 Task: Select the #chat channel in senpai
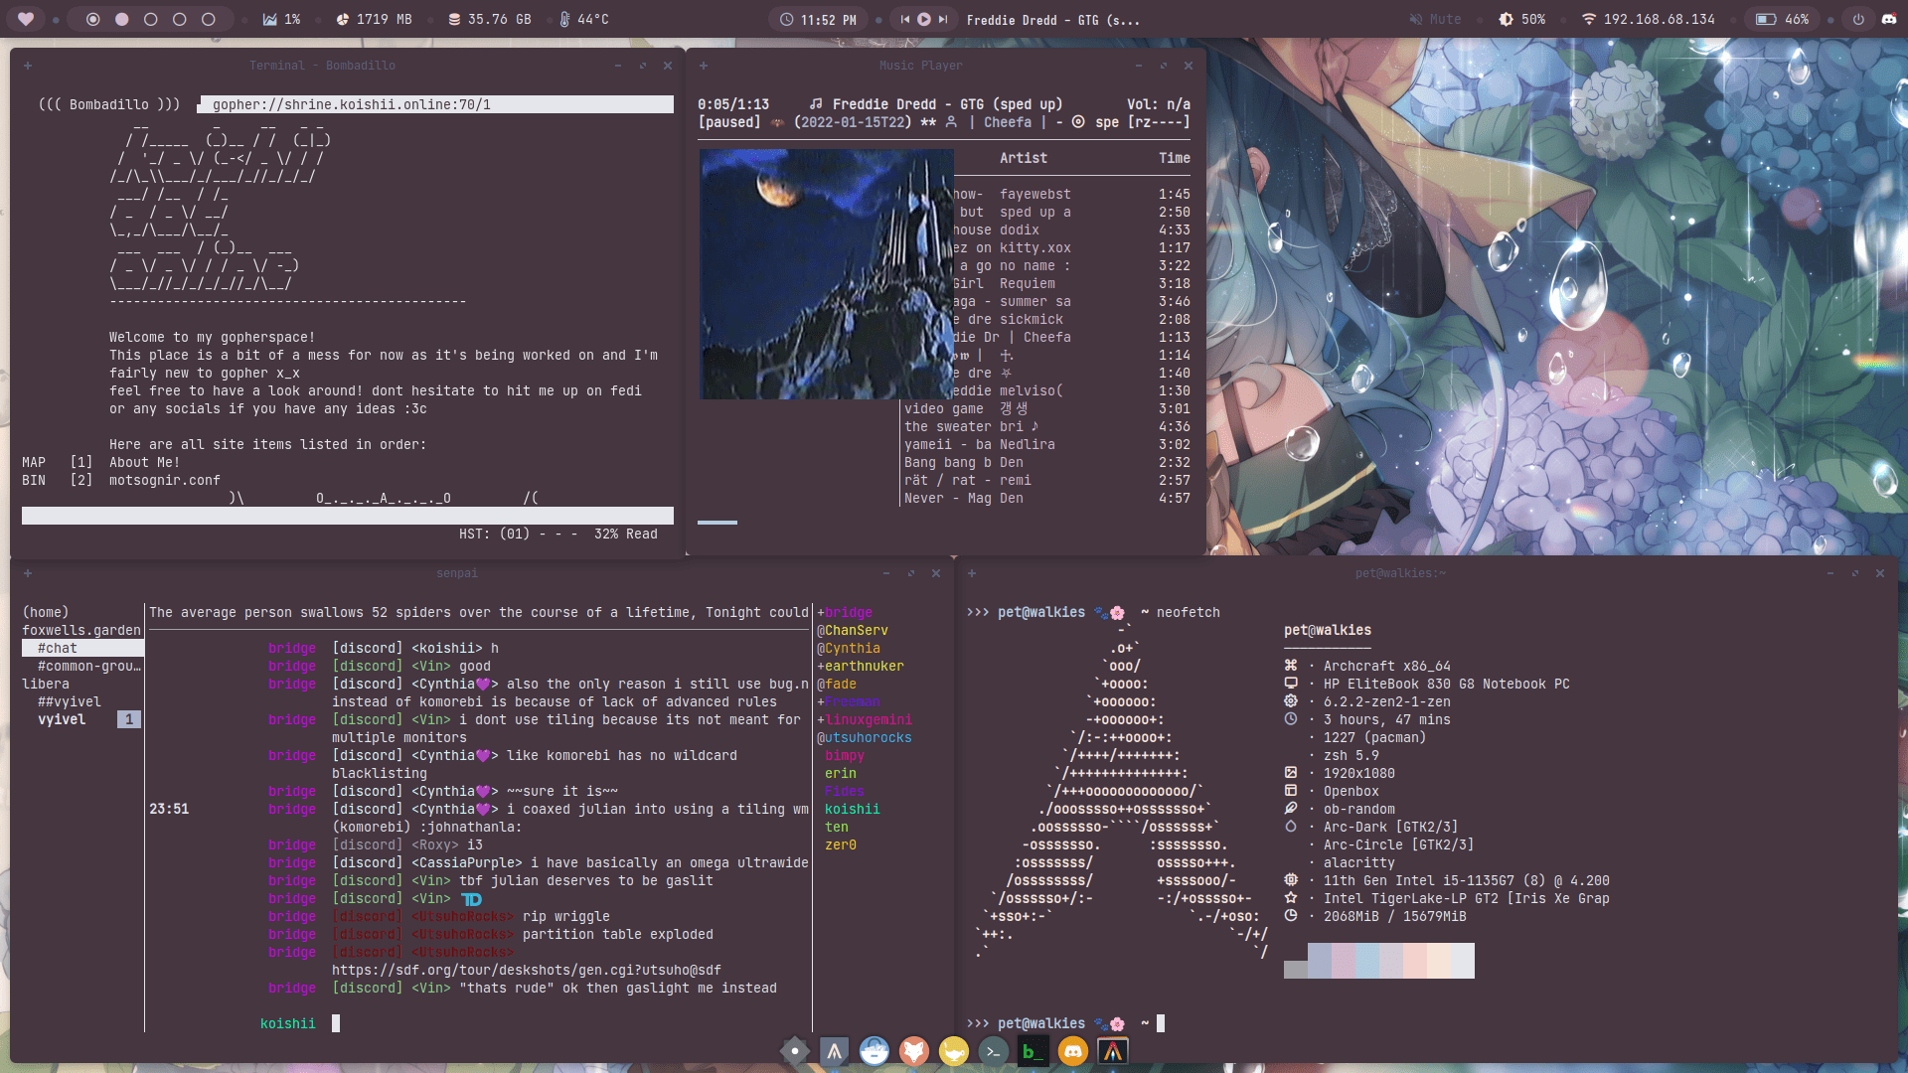coord(58,648)
